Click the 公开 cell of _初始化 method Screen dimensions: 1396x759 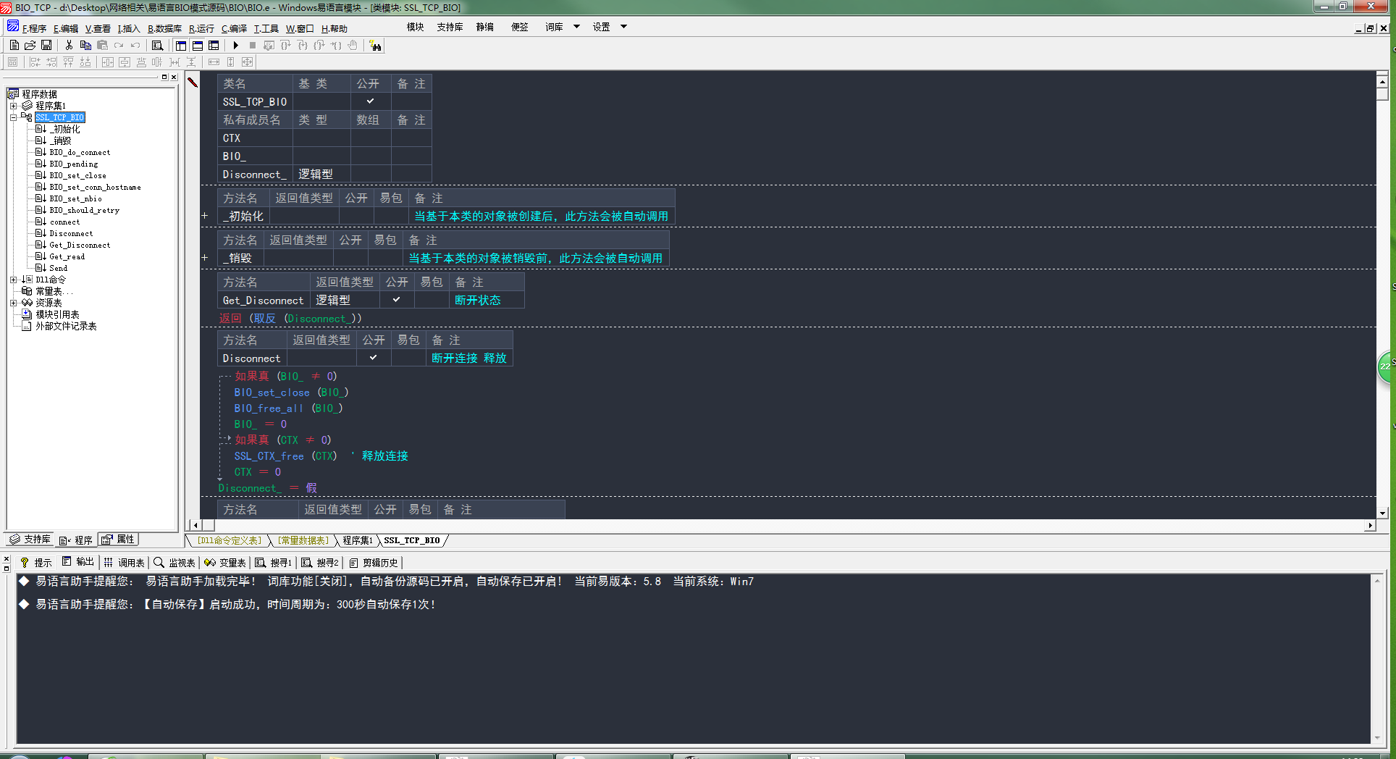(x=356, y=216)
